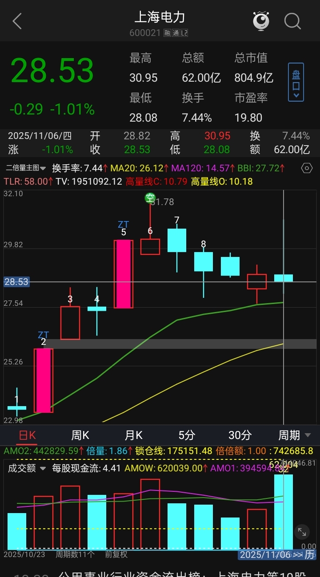Select candlestick numbered 7
Image resolution: width=320 pixels, height=577 pixels.
(x=177, y=240)
